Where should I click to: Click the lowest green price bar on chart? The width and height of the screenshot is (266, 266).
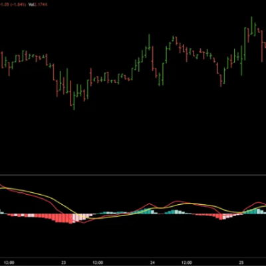(74, 101)
